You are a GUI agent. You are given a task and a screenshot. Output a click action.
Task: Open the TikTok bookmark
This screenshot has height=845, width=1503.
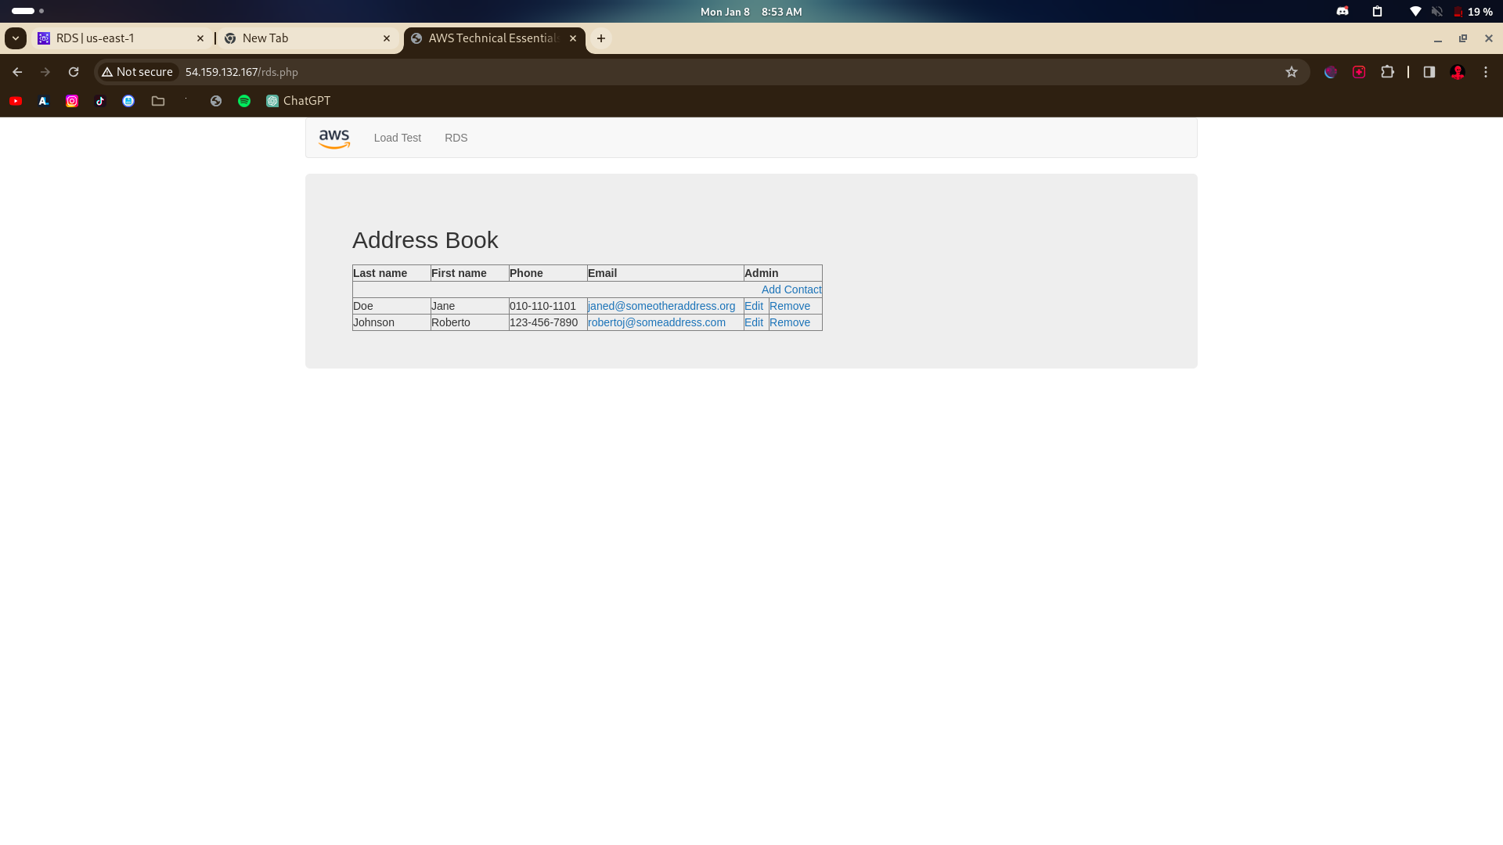(100, 101)
